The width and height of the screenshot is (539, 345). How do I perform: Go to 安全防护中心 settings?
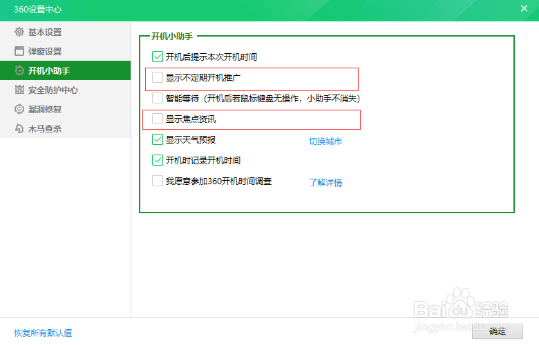[x=66, y=90]
